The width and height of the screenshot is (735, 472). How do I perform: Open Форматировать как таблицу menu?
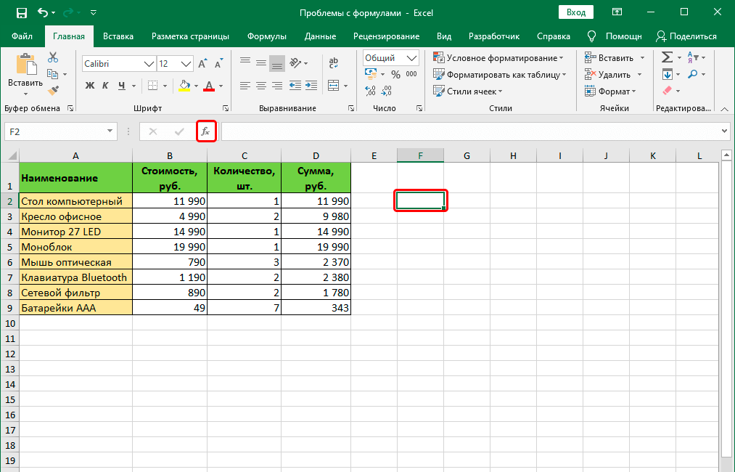[x=500, y=75]
